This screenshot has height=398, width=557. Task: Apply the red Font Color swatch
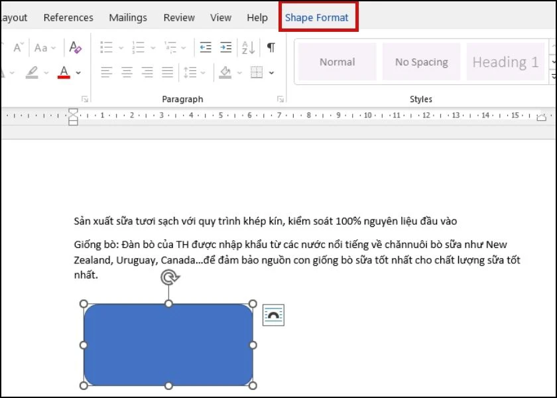pyautogui.click(x=64, y=72)
